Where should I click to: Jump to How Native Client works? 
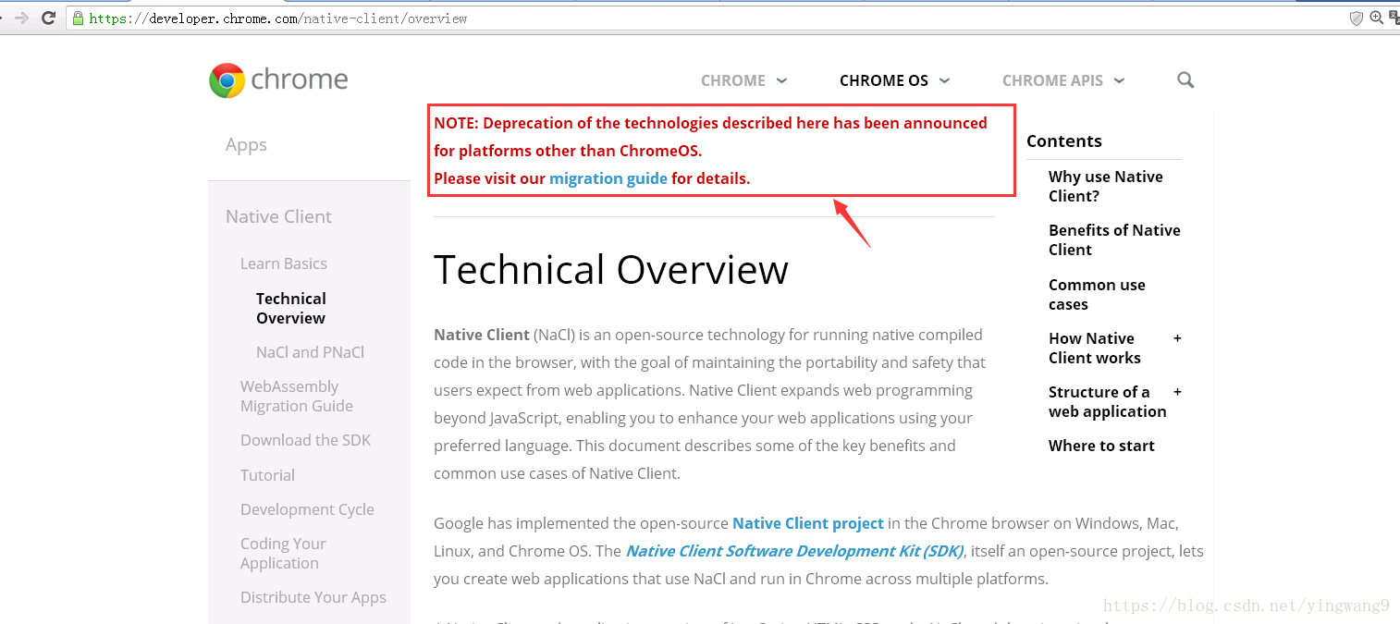click(x=1095, y=348)
